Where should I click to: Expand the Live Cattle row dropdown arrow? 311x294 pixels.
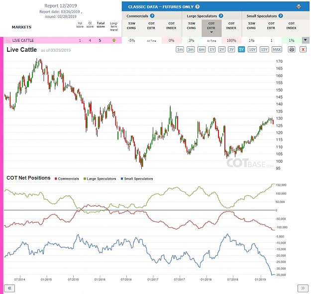click(x=305, y=40)
